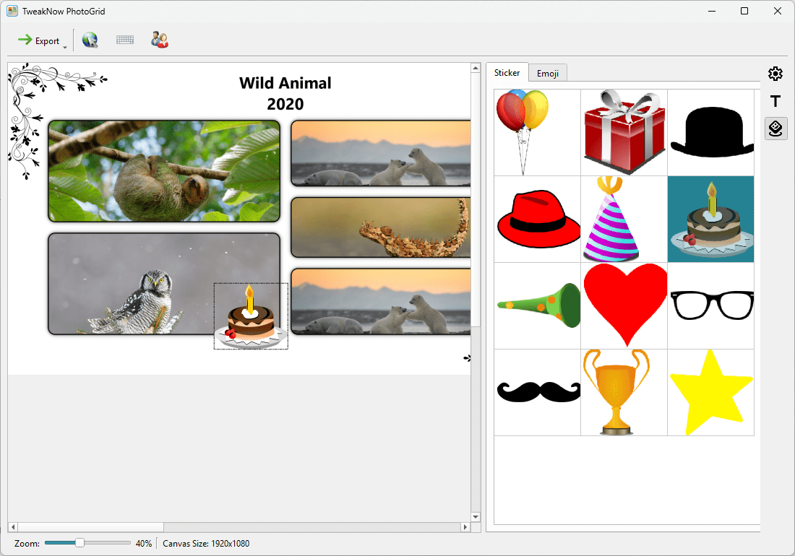Pick the balloons sticker
795x556 pixels.
537,132
